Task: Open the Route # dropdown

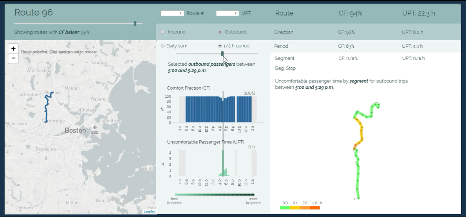Action: click(x=172, y=13)
